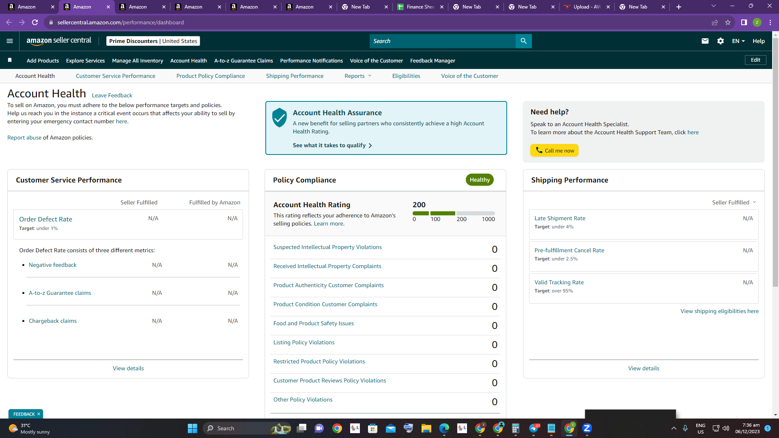779x438 pixels.
Task: Open File Explorer from the taskbar
Action: click(426, 428)
